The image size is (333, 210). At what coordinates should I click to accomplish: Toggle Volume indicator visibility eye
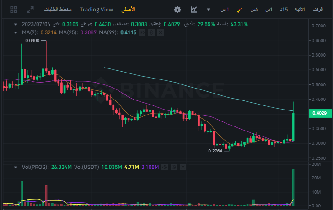[x=166, y=167]
